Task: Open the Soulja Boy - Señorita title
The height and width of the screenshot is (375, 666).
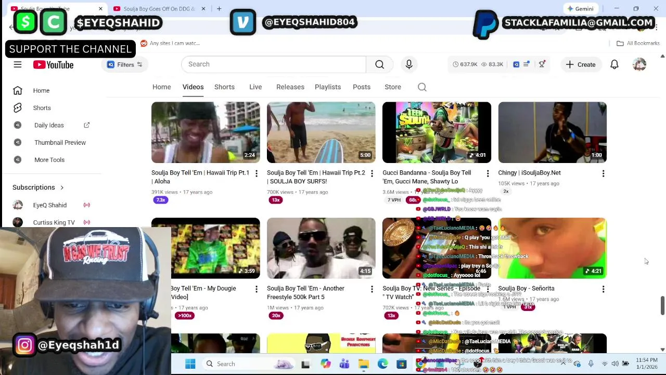Action: pos(526,289)
